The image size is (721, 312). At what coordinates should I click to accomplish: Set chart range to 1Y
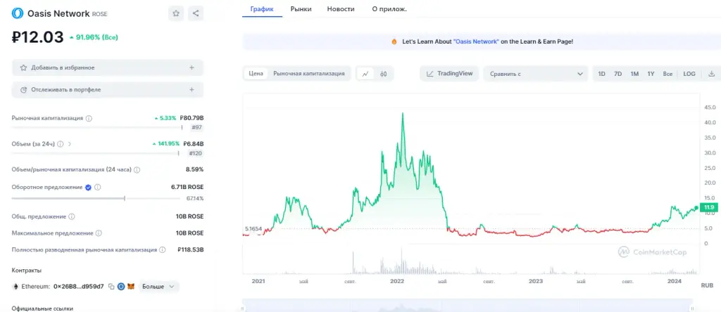point(651,73)
